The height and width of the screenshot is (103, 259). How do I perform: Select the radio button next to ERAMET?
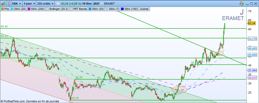pyautogui.click(x=102, y=4)
